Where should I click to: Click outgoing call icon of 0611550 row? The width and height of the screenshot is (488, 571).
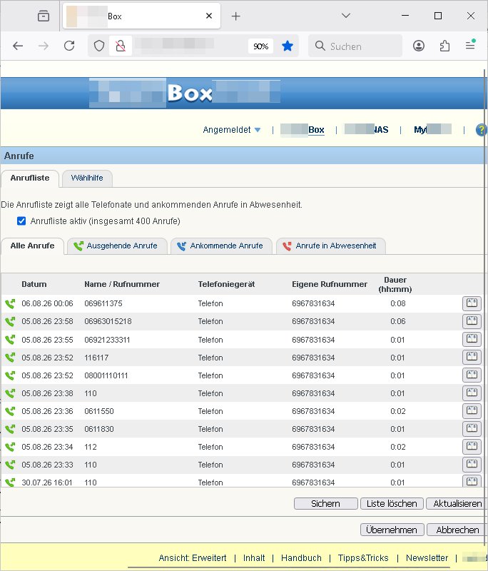point(10,411)
